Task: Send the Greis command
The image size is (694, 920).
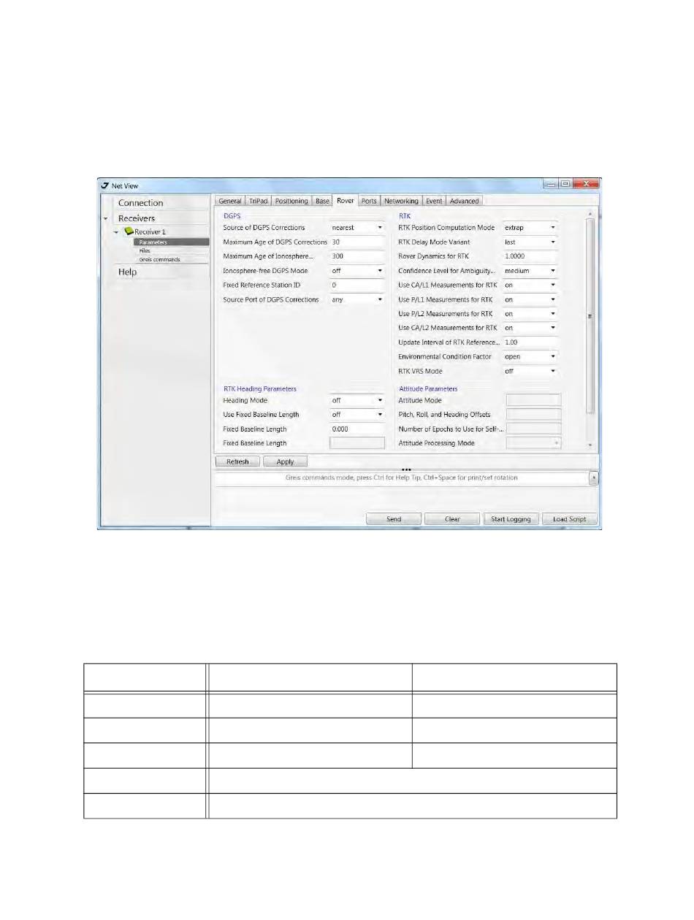Action: coord(394,519)
